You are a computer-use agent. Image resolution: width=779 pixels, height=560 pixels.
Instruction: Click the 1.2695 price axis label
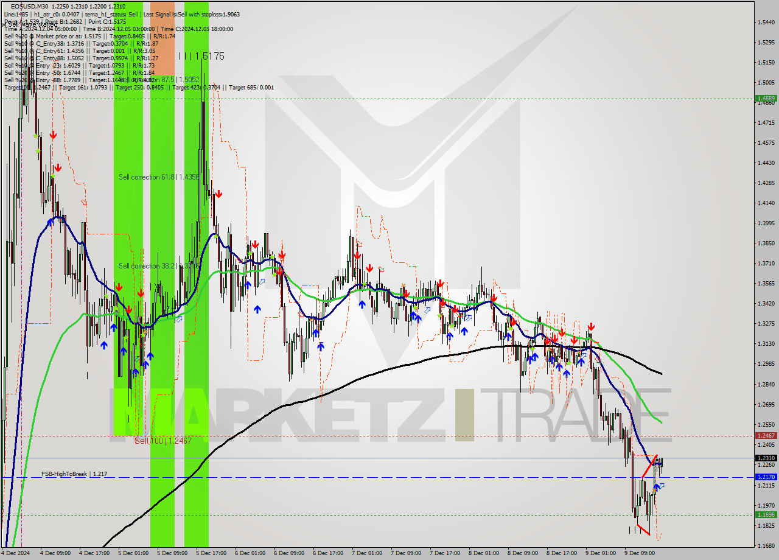(766, 404)
